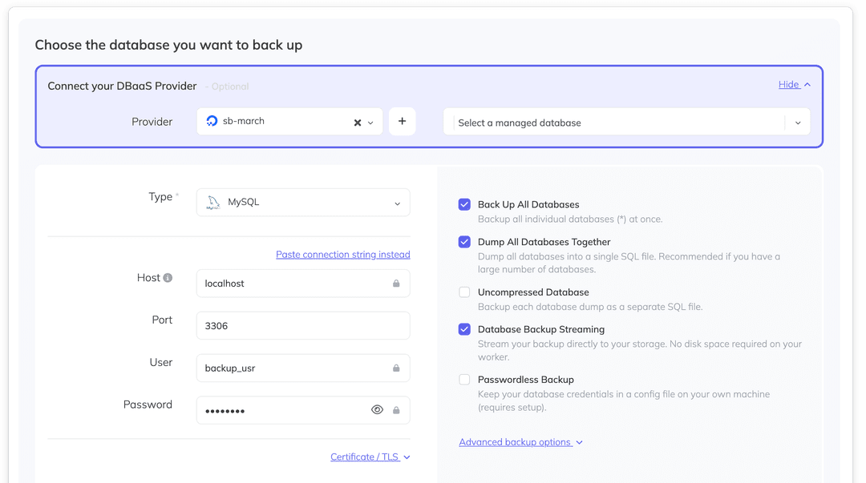Click the chevron beside Advanced backup options
866x483 pixels.
click(x=580, y=443)
